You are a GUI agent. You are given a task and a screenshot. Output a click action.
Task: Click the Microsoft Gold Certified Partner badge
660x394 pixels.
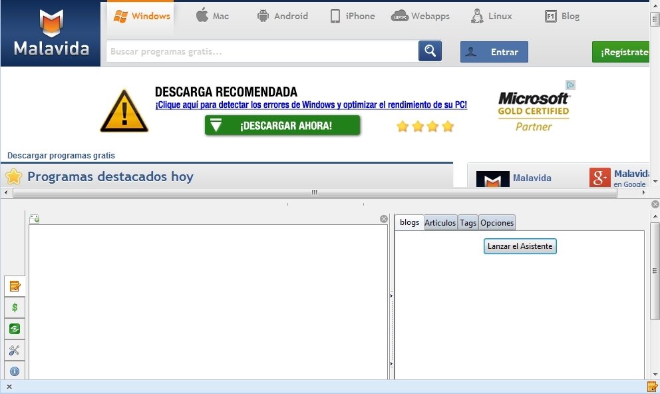click(534, 112)
